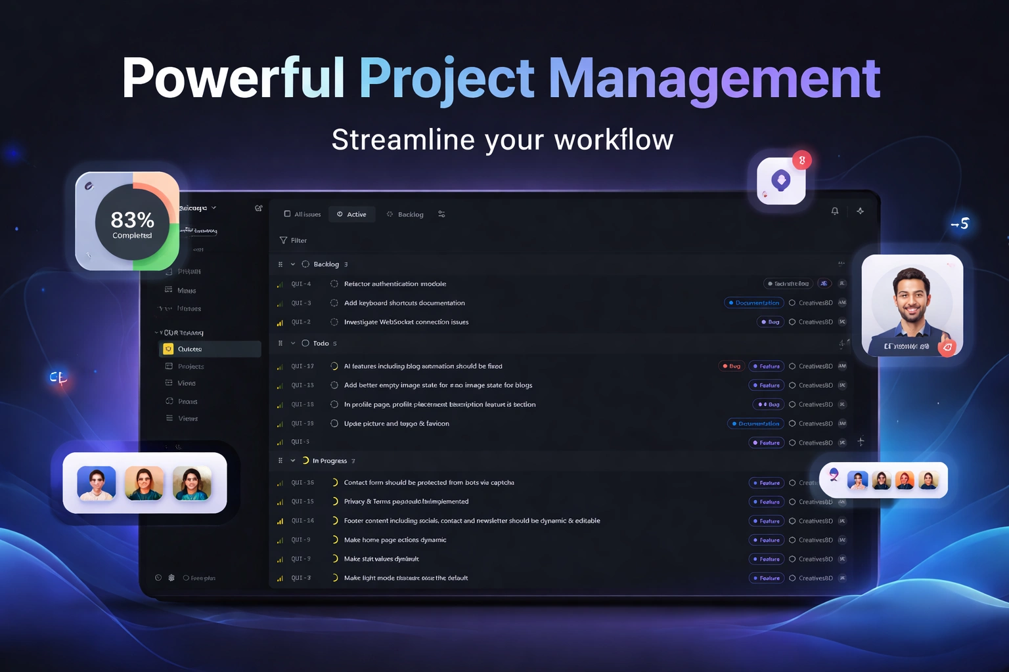Click the Filter funnel icon
Viewport: 1009px width, 672px height.
[283, 241]
